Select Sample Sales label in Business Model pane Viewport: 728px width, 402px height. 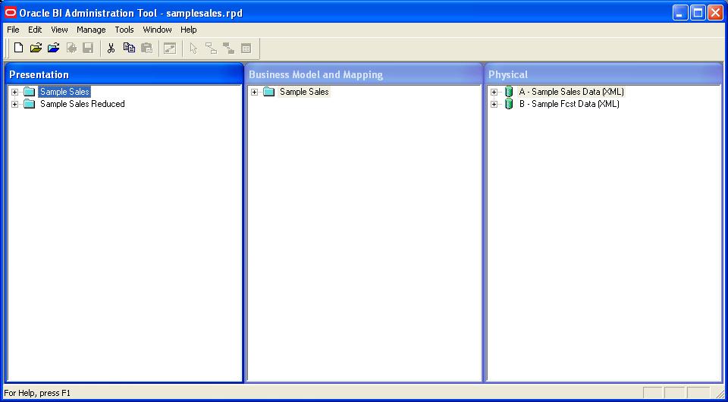pos(304,92)
